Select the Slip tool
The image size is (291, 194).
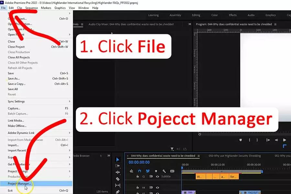(118, 185)
